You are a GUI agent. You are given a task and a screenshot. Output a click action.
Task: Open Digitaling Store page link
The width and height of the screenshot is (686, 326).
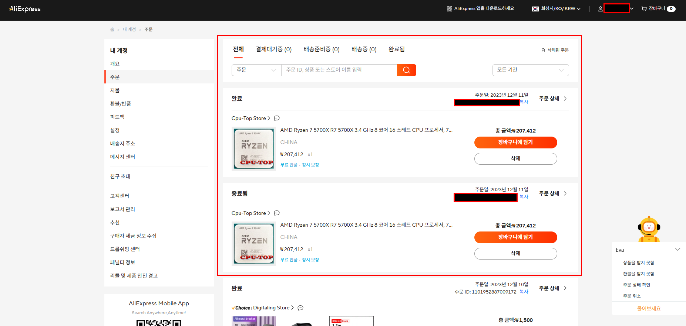tap(273, 308)
